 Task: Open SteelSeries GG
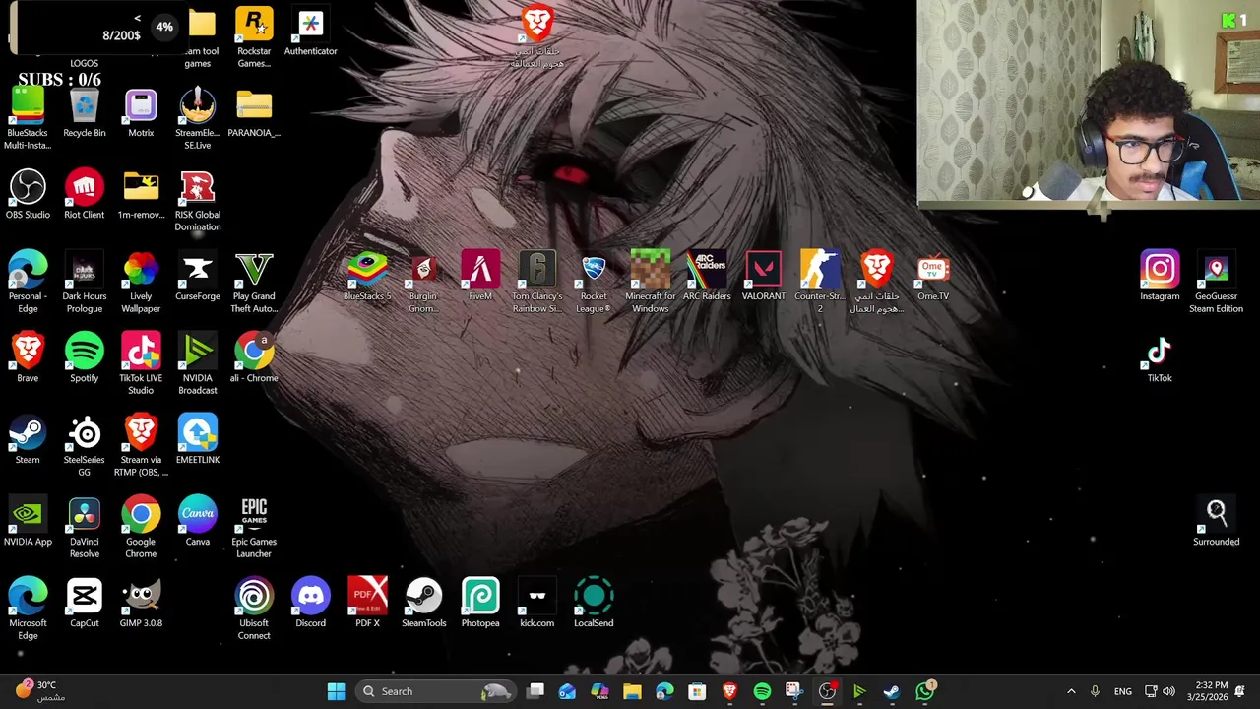pos(85,445)
